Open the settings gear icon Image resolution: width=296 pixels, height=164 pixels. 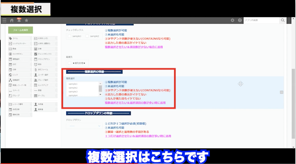click(x=232, y=21)
